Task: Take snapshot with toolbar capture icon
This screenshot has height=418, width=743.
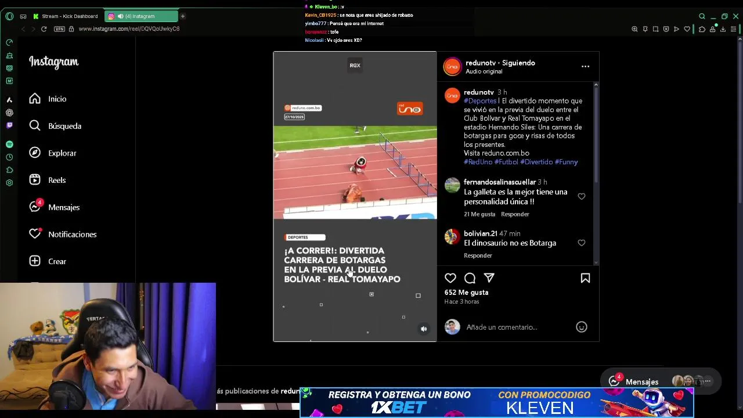Action: [655, 29]
